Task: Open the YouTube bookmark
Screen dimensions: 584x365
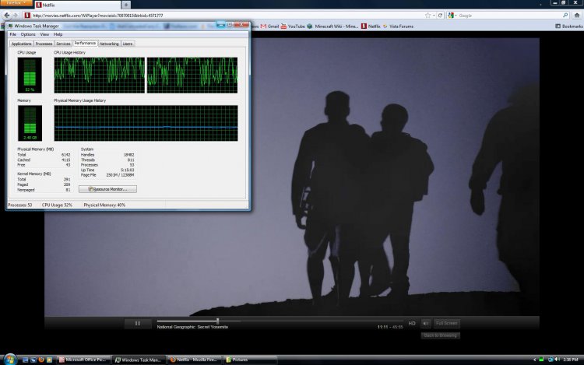Action: (293, 26)
